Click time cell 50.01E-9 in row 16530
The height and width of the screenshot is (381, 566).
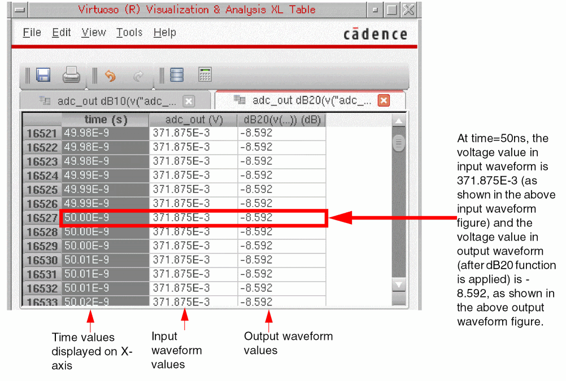(x=106, y=260)
